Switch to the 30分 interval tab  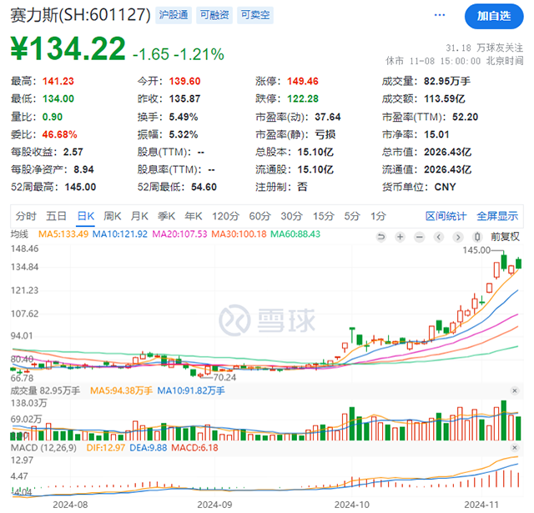tap(291, 216)
